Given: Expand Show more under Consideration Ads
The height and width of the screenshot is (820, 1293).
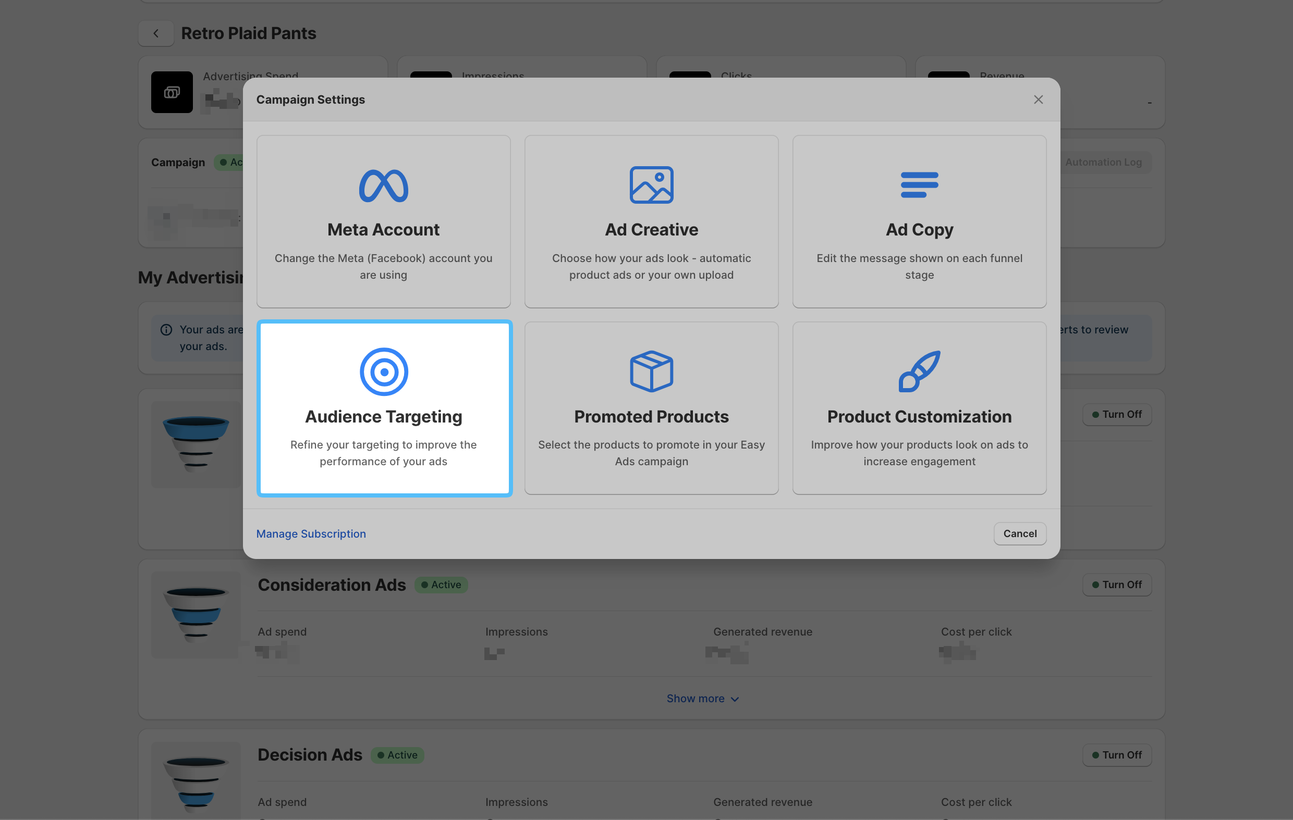Looking at the screenshot, I should coord(702,699).
